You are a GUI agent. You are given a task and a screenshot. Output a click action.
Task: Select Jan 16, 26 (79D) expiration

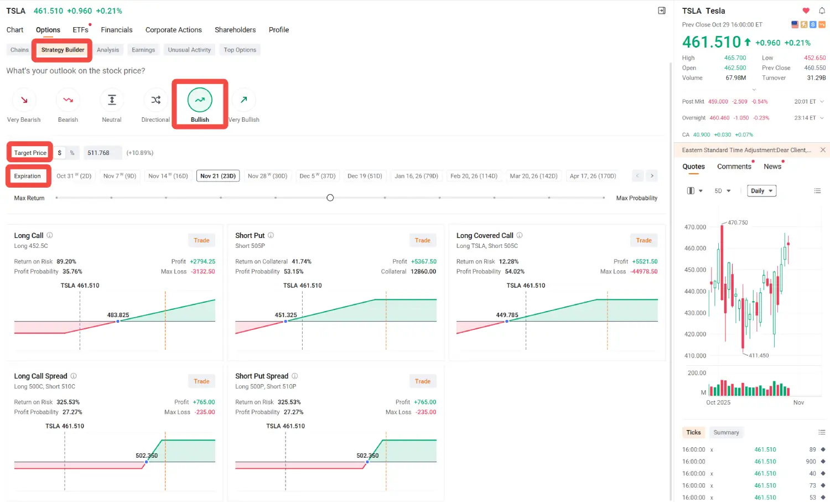click(416, 176)
